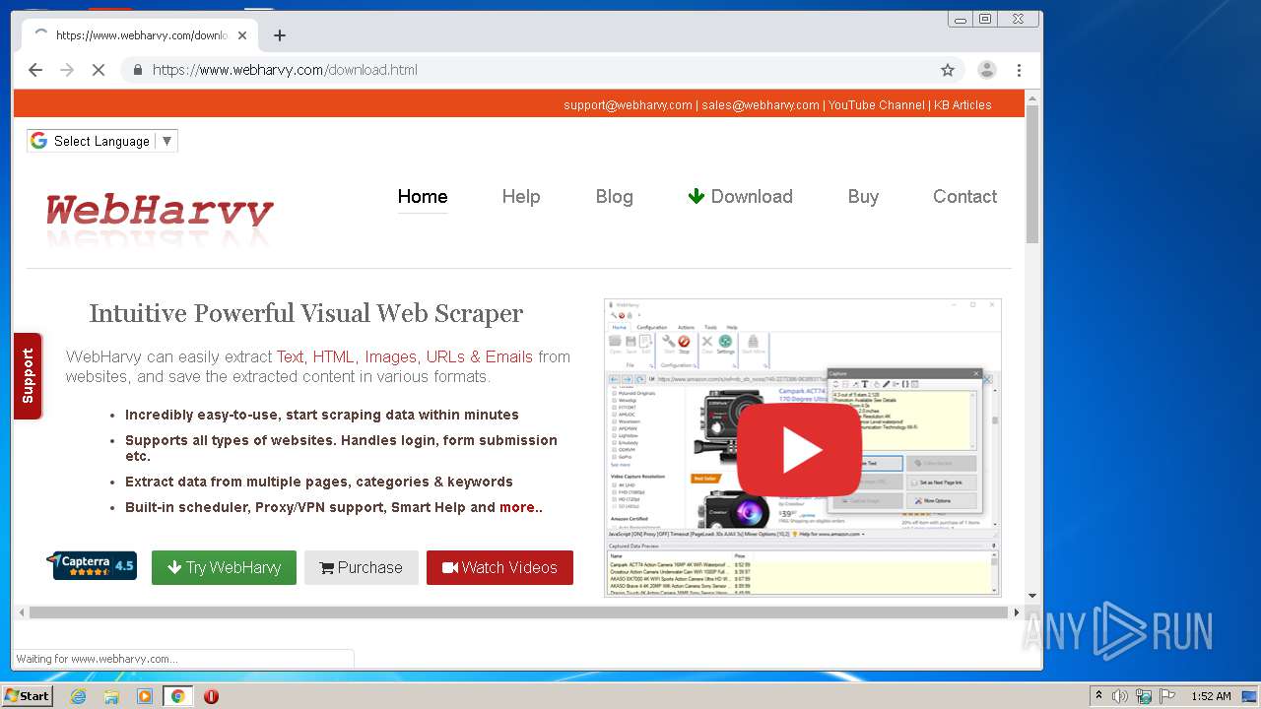Follow the HTML link

pos(333,356)
